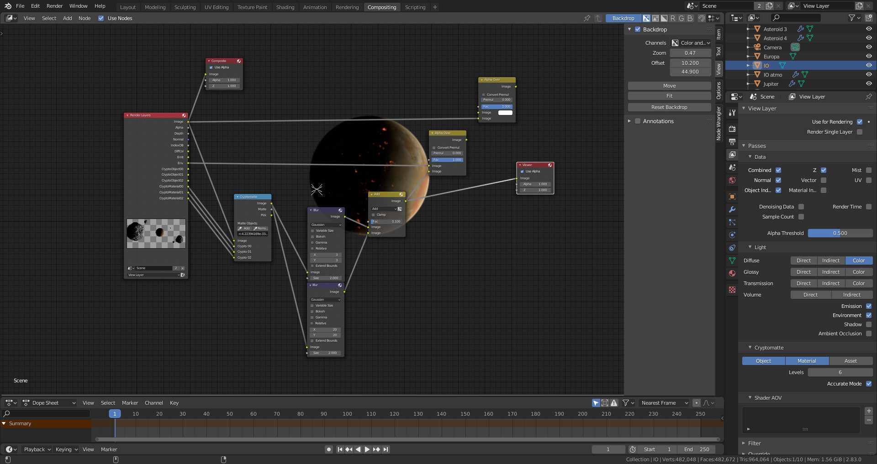877x464 pixels.
Task: Open the World properties tab icon
Action: pos(732,180)
